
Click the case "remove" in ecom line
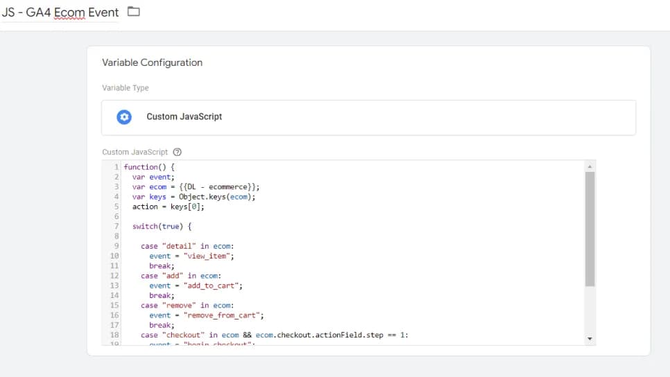187,305
